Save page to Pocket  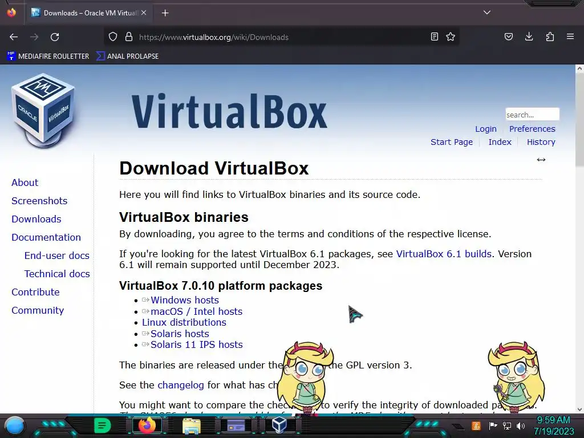coord(508,36)
